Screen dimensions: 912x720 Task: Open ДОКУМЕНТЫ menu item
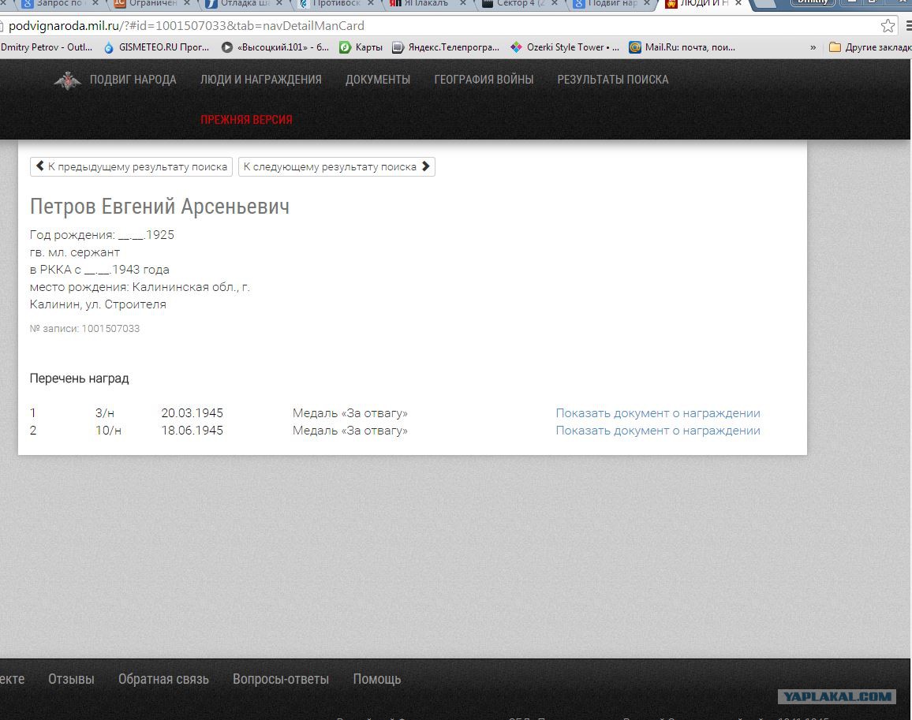pos(377,80)
